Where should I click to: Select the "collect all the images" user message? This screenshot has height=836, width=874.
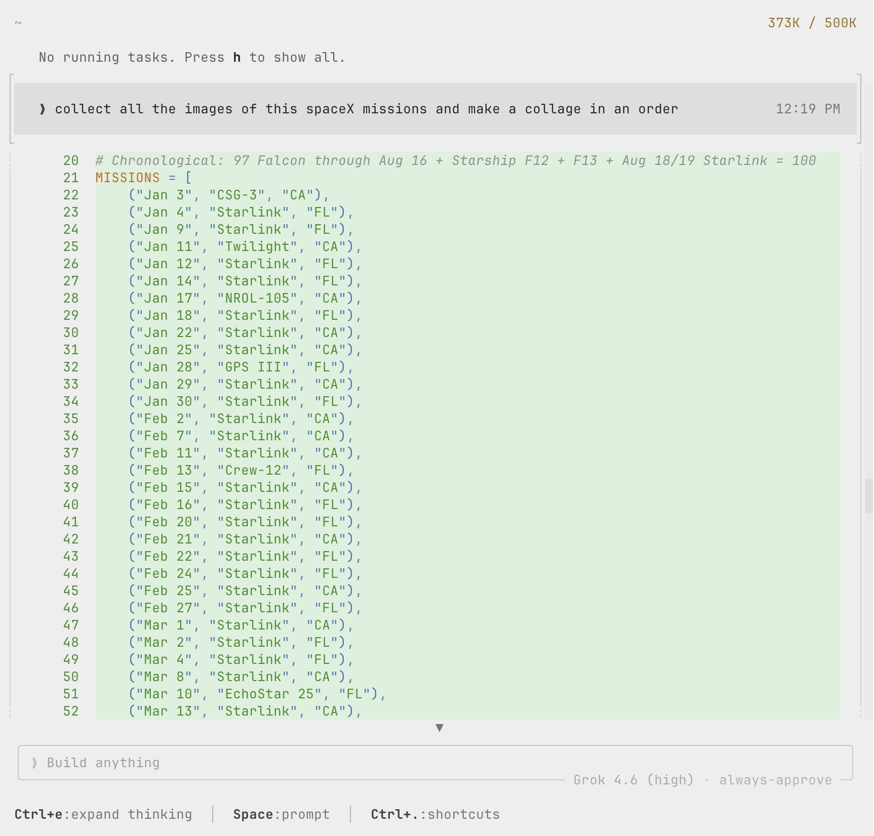coord(435,109)
